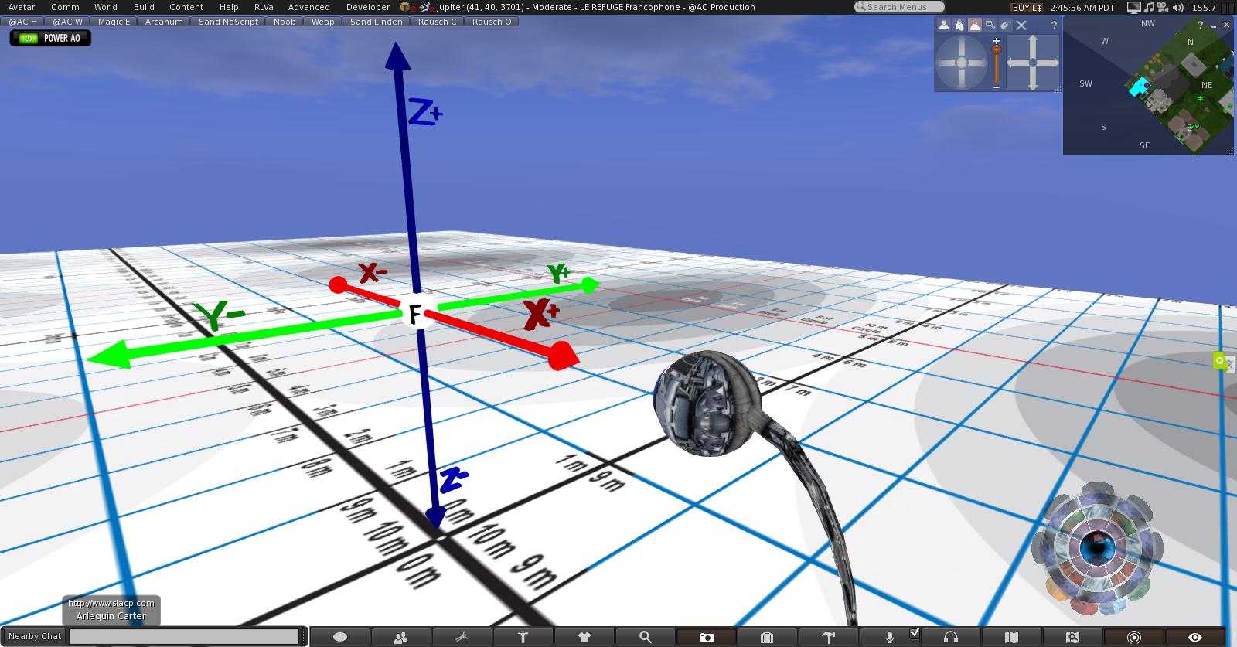Open the People panel icon
This screenshot has width=1237, height=647.
[400, 638]
